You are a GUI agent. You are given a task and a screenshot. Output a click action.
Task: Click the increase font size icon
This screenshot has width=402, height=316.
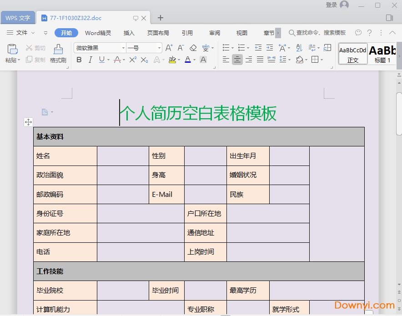(169, 48)
